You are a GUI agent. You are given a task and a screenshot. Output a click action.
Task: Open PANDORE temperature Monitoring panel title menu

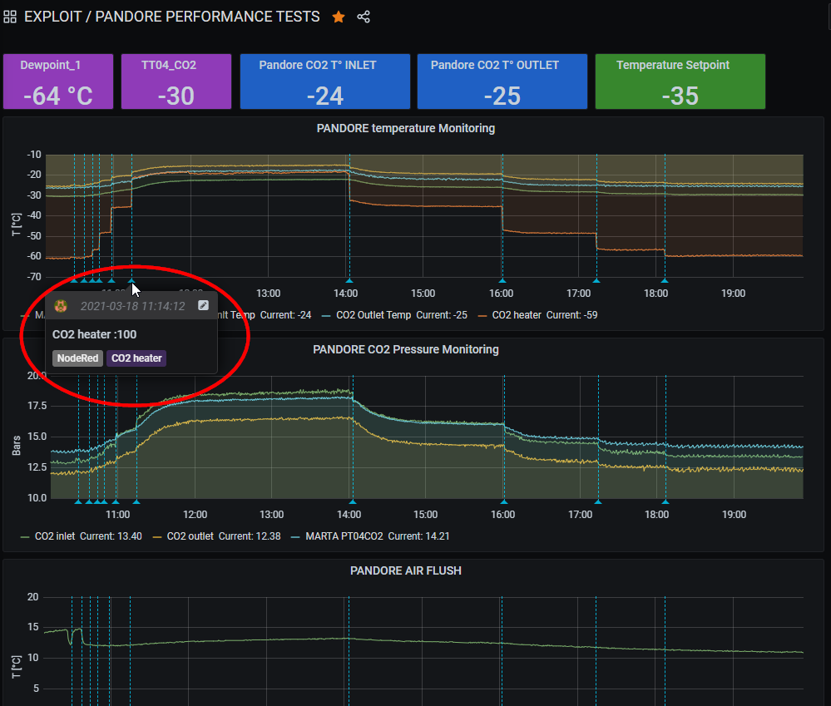coord(405,128)
